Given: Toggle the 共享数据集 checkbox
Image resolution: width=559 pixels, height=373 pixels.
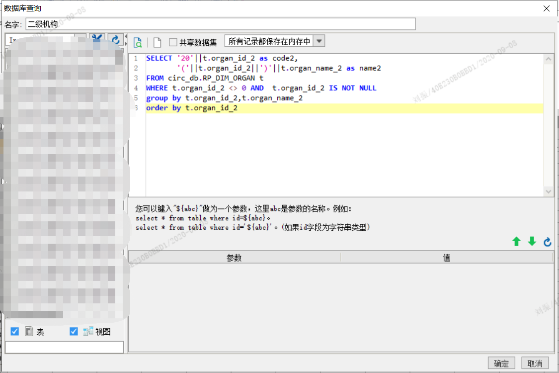Looking at the screenshot, I should click(173, 42).
